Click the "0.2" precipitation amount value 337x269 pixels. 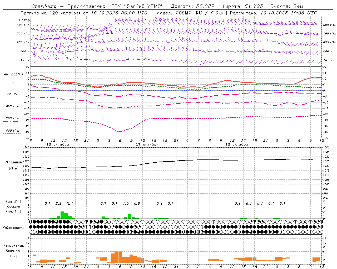159,203
